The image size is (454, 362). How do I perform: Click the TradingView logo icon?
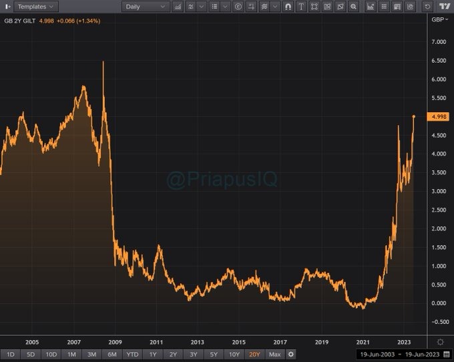tap(445, 7)
